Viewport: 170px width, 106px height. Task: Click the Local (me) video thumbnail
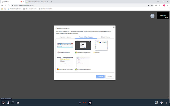coord(163,15)
